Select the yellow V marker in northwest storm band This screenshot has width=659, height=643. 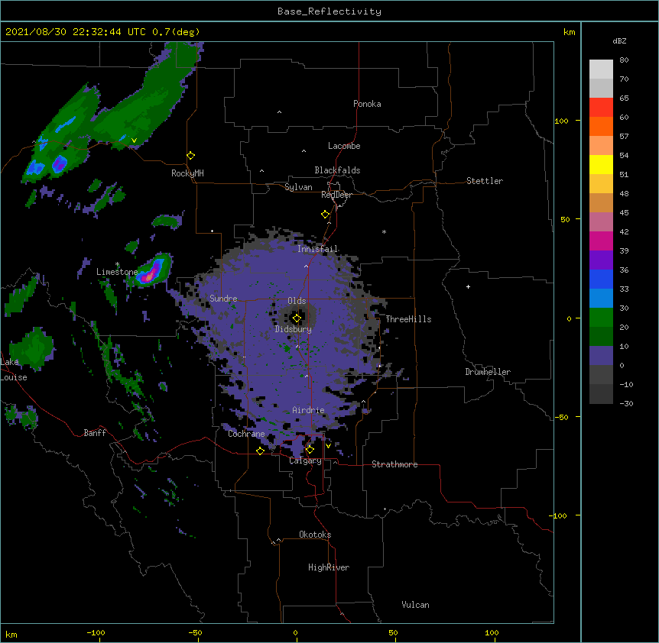(134, 141)
